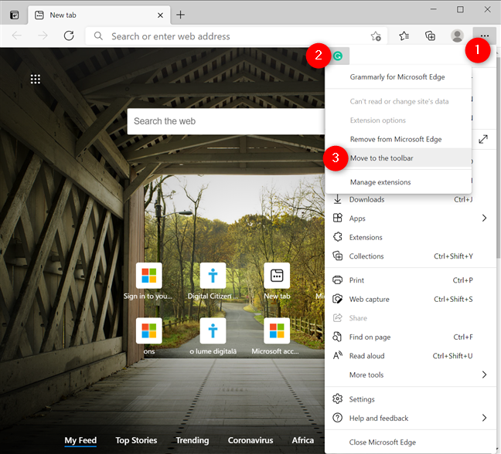Click the full screen zoom arrow icon
The width and height of the screenshot is (501, 454).
pos(483,139)
